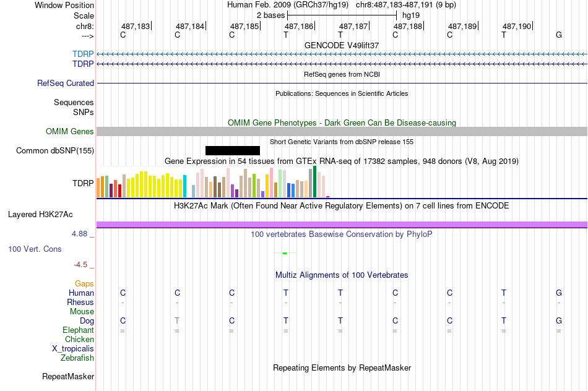Click the cyan bar in GTEx expression chart
The image size is (588, 391).
click(x=184, y=186)
